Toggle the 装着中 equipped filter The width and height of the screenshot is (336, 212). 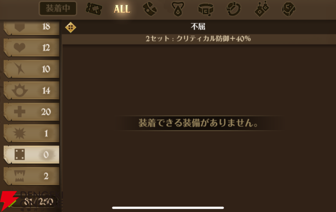[x=58, y=8]
